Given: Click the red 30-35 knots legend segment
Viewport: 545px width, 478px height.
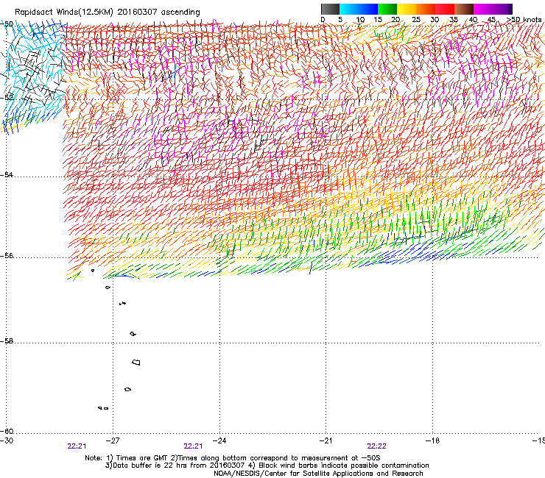Looking at the screenshot, I should point(445,9).
